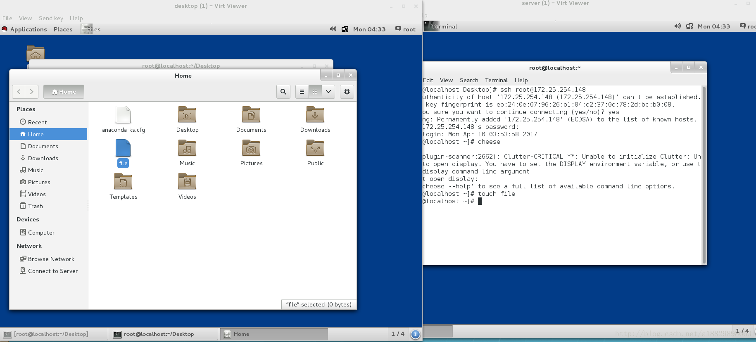Open the Places menu in the top panel
Screen dimensions: 756x342
(63, 29)
